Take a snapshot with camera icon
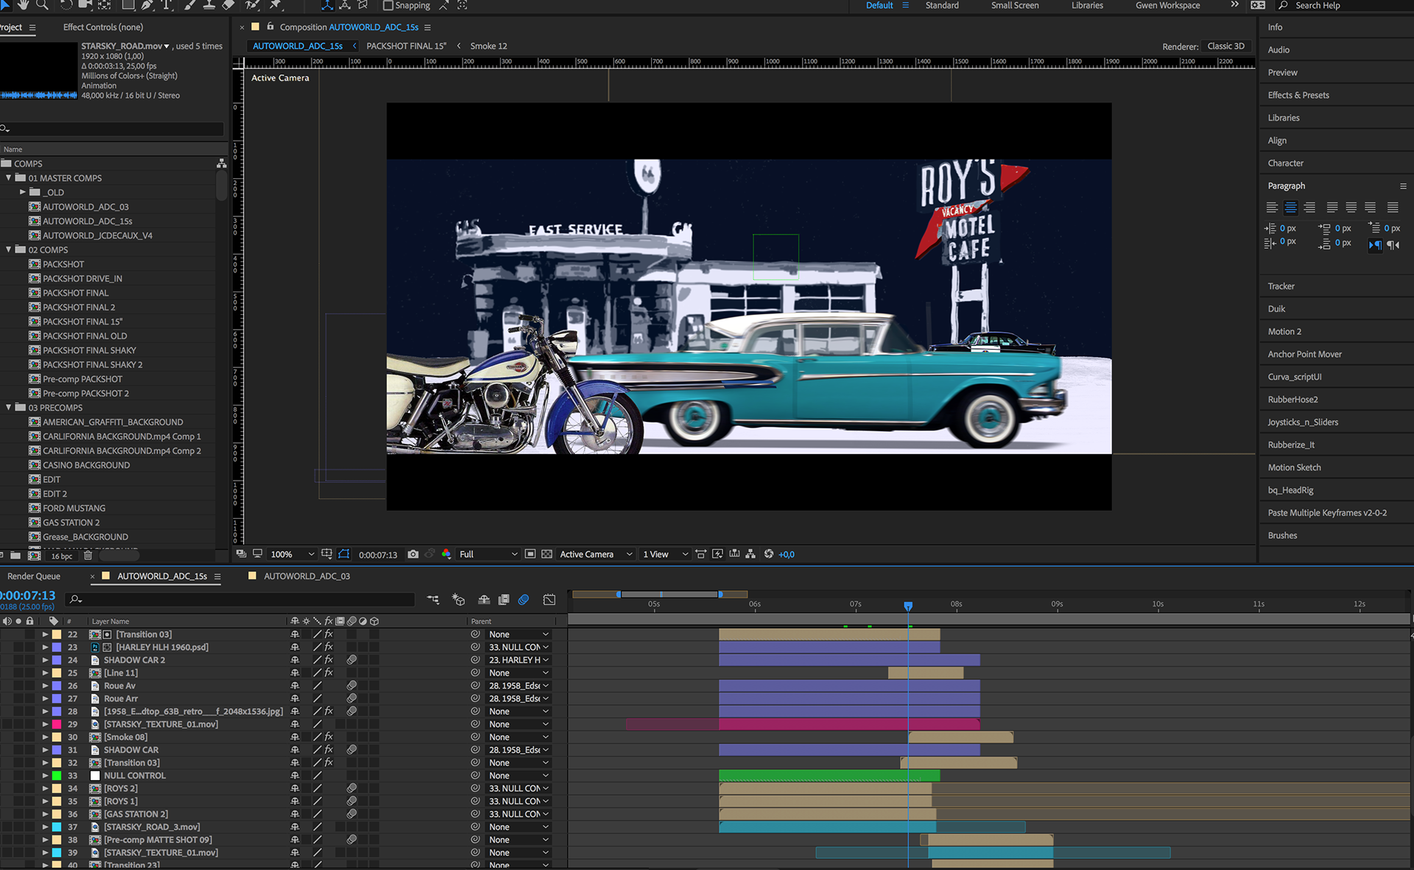The height and width of the screenshot is (870, 1414). coord(413,554)
